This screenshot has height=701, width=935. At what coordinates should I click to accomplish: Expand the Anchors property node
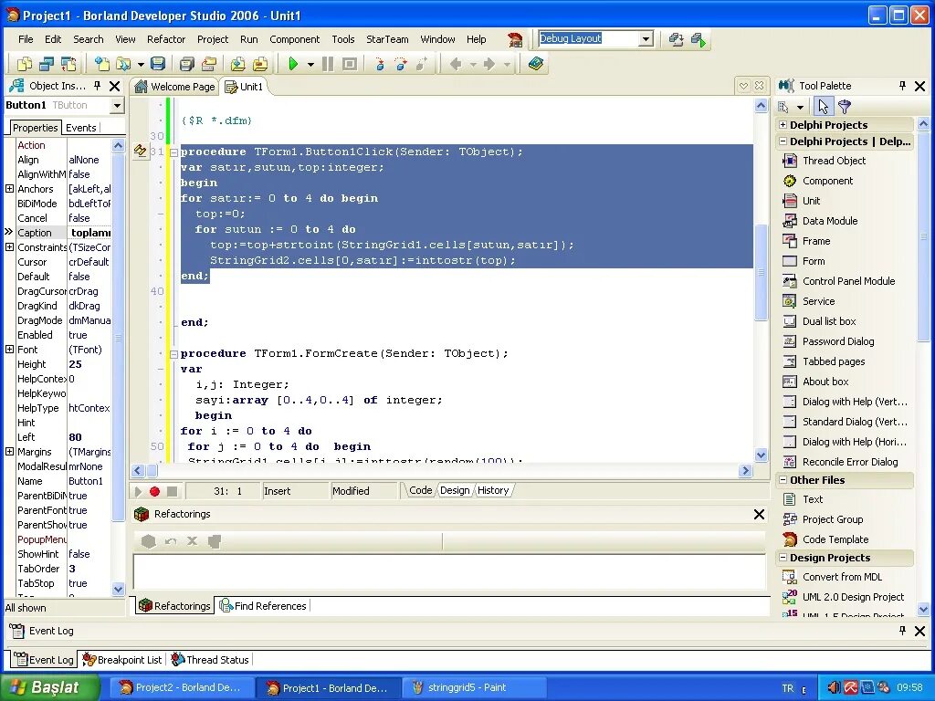(9, 188)
